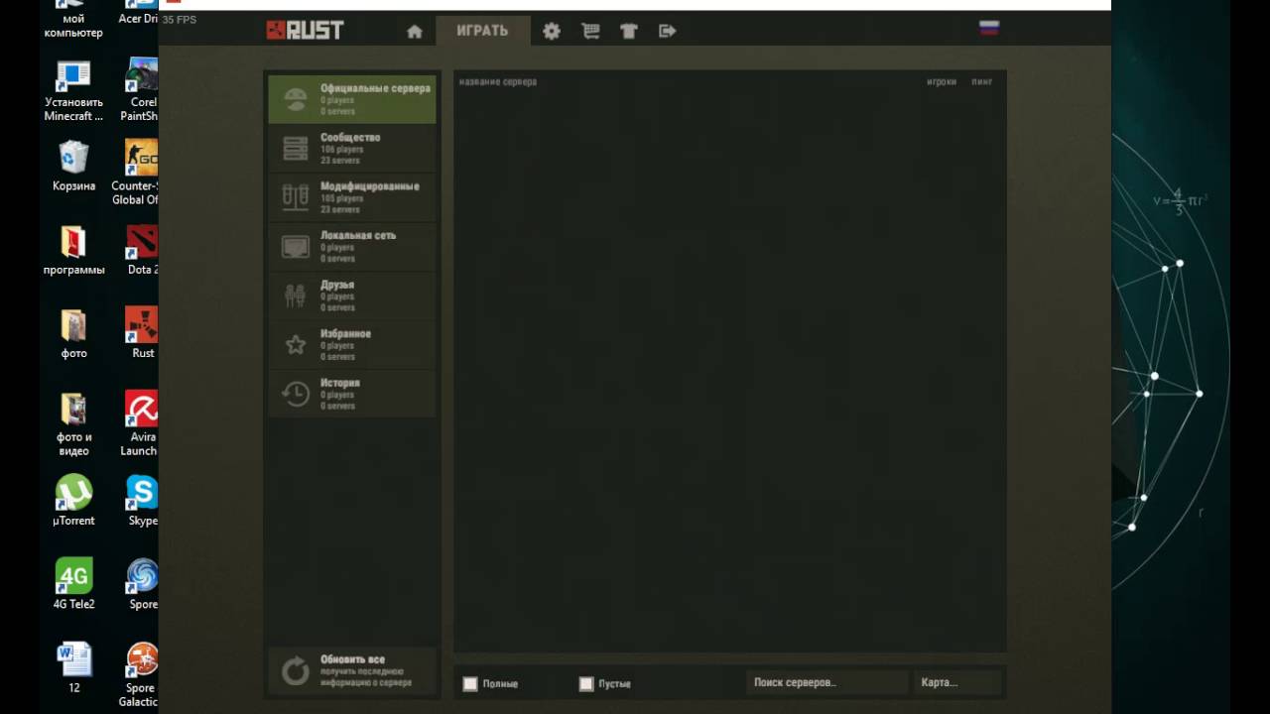The image size is (1270, 714).
Task: Click the Dota 2 desktop shortcut
Action: [x=142, y=250]
